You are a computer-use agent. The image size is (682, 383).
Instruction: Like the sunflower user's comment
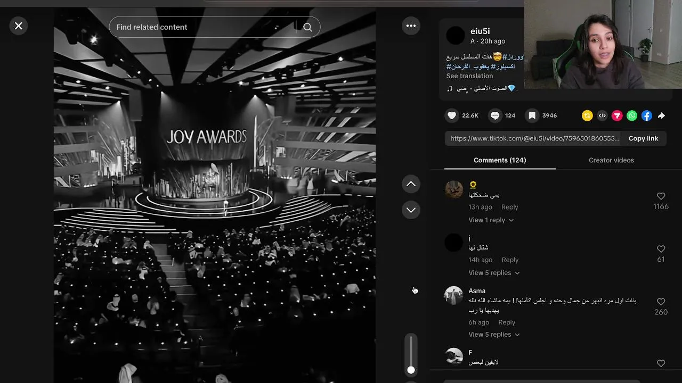661,196
